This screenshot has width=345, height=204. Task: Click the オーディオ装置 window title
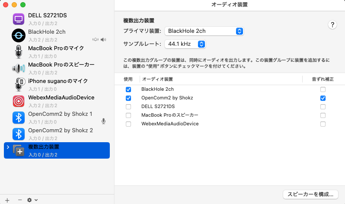pyautogui.click(x=230, y=5)
